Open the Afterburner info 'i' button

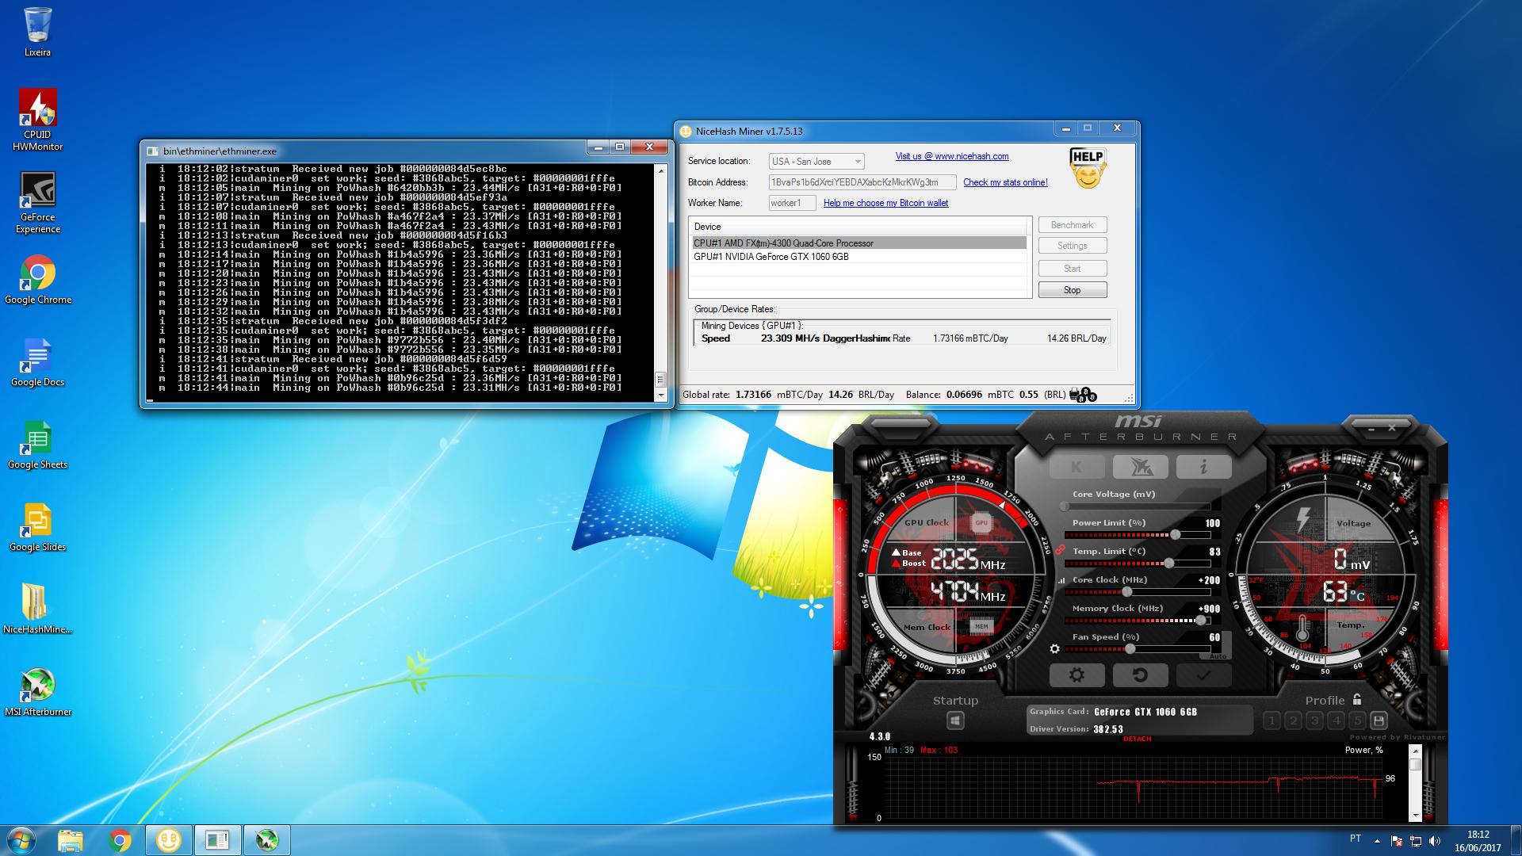pyautogui.click(x=1203, y=467)
